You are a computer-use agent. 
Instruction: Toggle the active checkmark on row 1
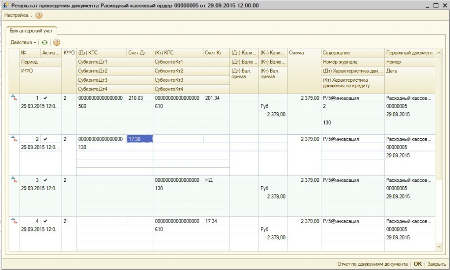45,98
